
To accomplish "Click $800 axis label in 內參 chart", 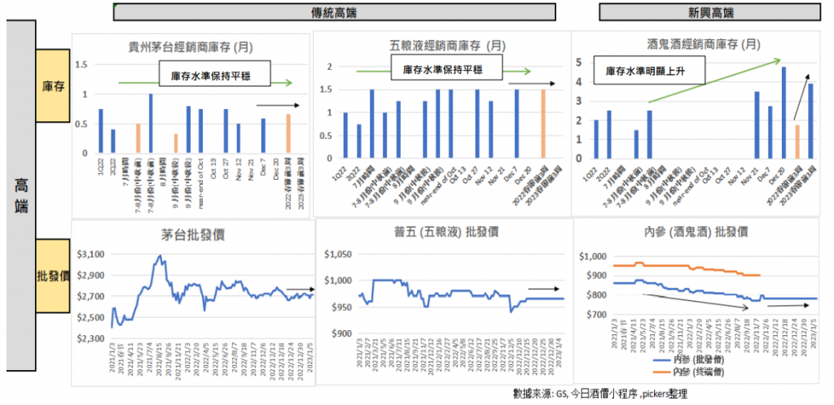I will [x=595, y=294].
